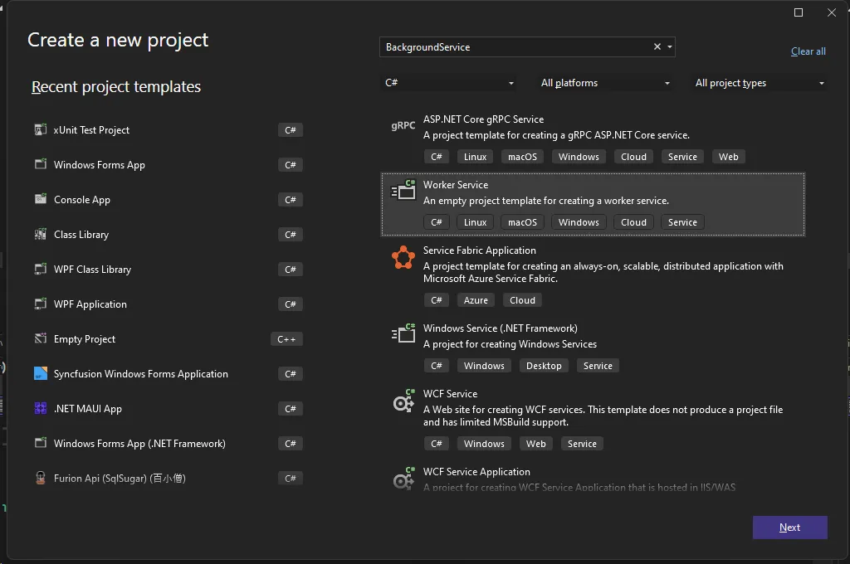Pick Windows Forms App (.NET Framework) name
Screen dimensions: 850x564
click(x=139, y=443)
